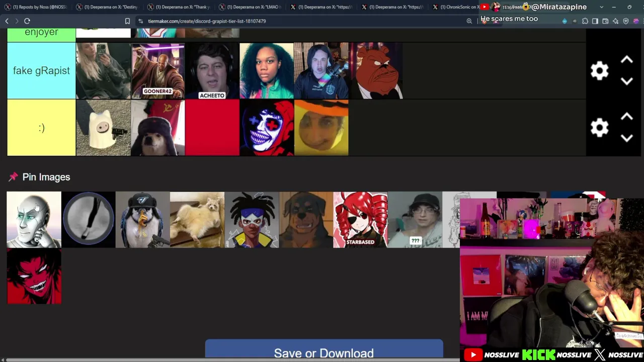Open the AI sparkle assistant icon
Viewport: 644px width, 362px height.
click(615, 21)
